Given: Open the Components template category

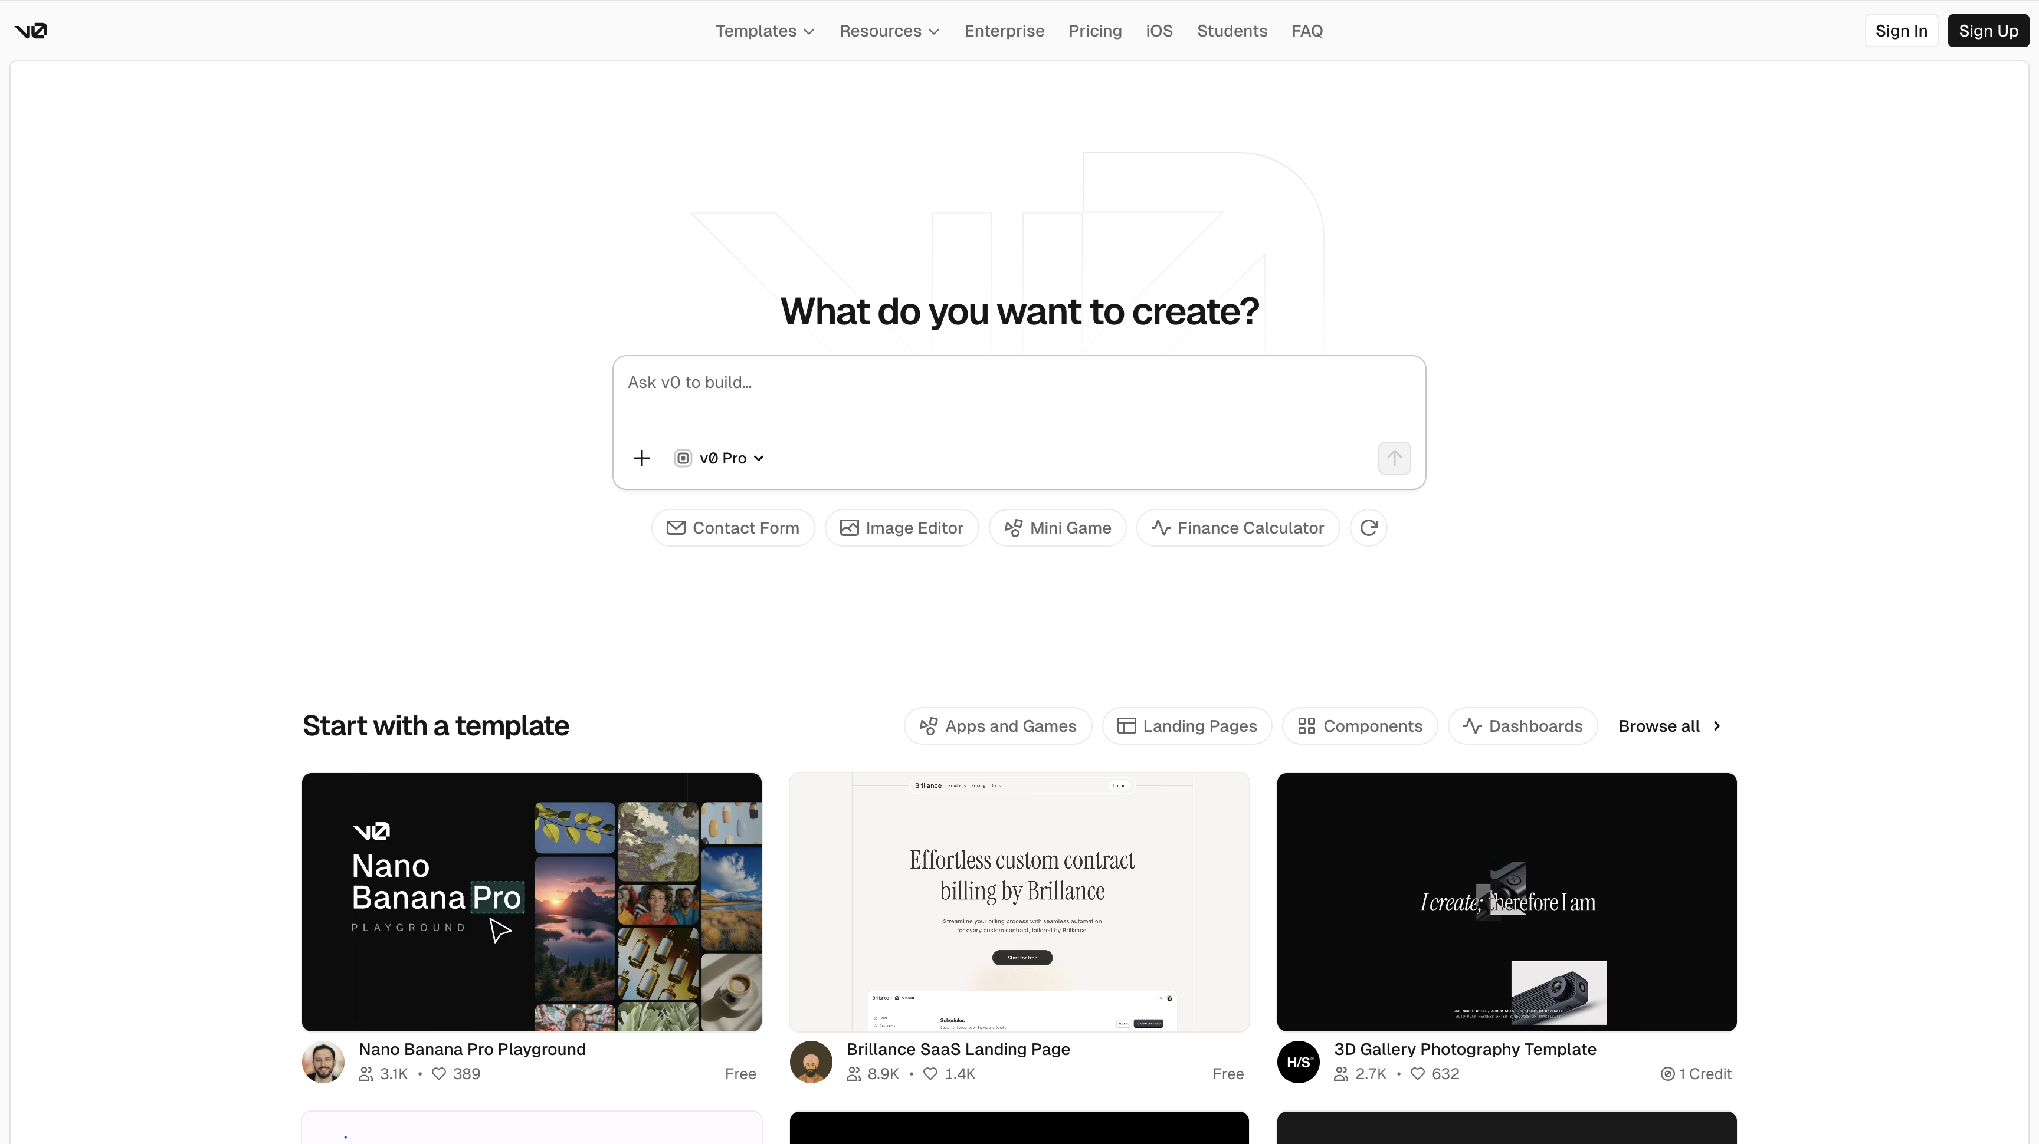Looking at the screenshot, I should tap(1359, 725).
